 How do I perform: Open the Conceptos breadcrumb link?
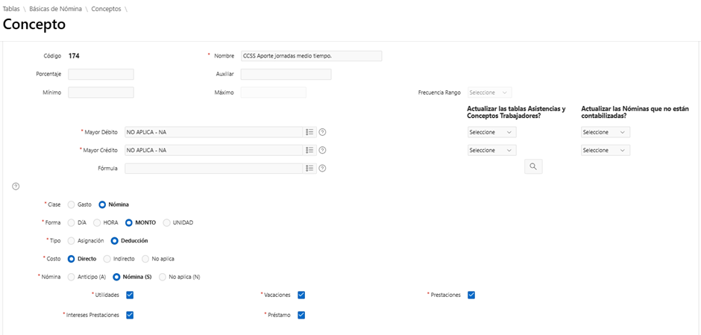coord(106,8)
